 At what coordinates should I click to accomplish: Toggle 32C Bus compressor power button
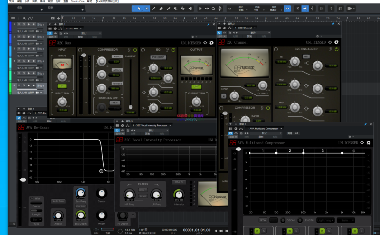click(135, 50)
